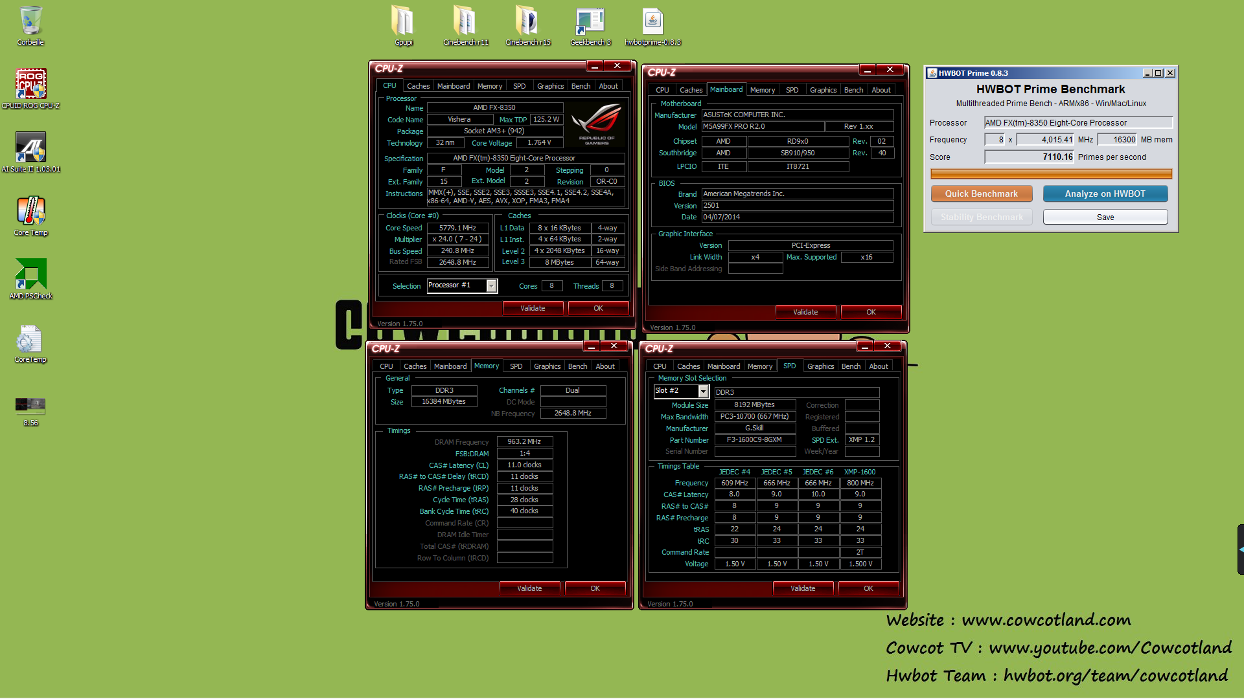Click the Frequency field showing 4,015.41
The height and width of the screenshot is (699, 1244).
click(1045, 139)
